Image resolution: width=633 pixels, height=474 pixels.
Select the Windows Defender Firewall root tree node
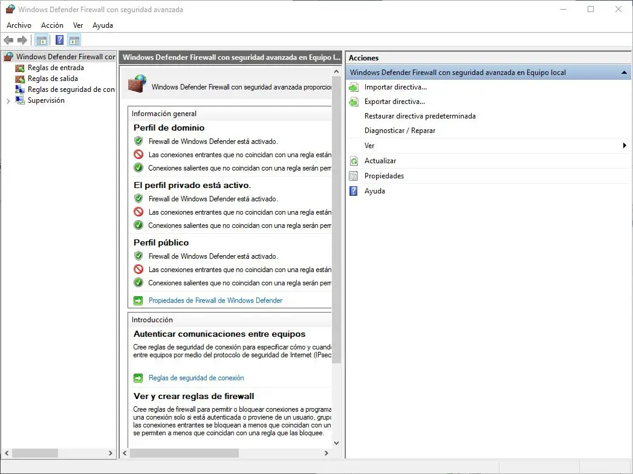(x=66, y=57)
